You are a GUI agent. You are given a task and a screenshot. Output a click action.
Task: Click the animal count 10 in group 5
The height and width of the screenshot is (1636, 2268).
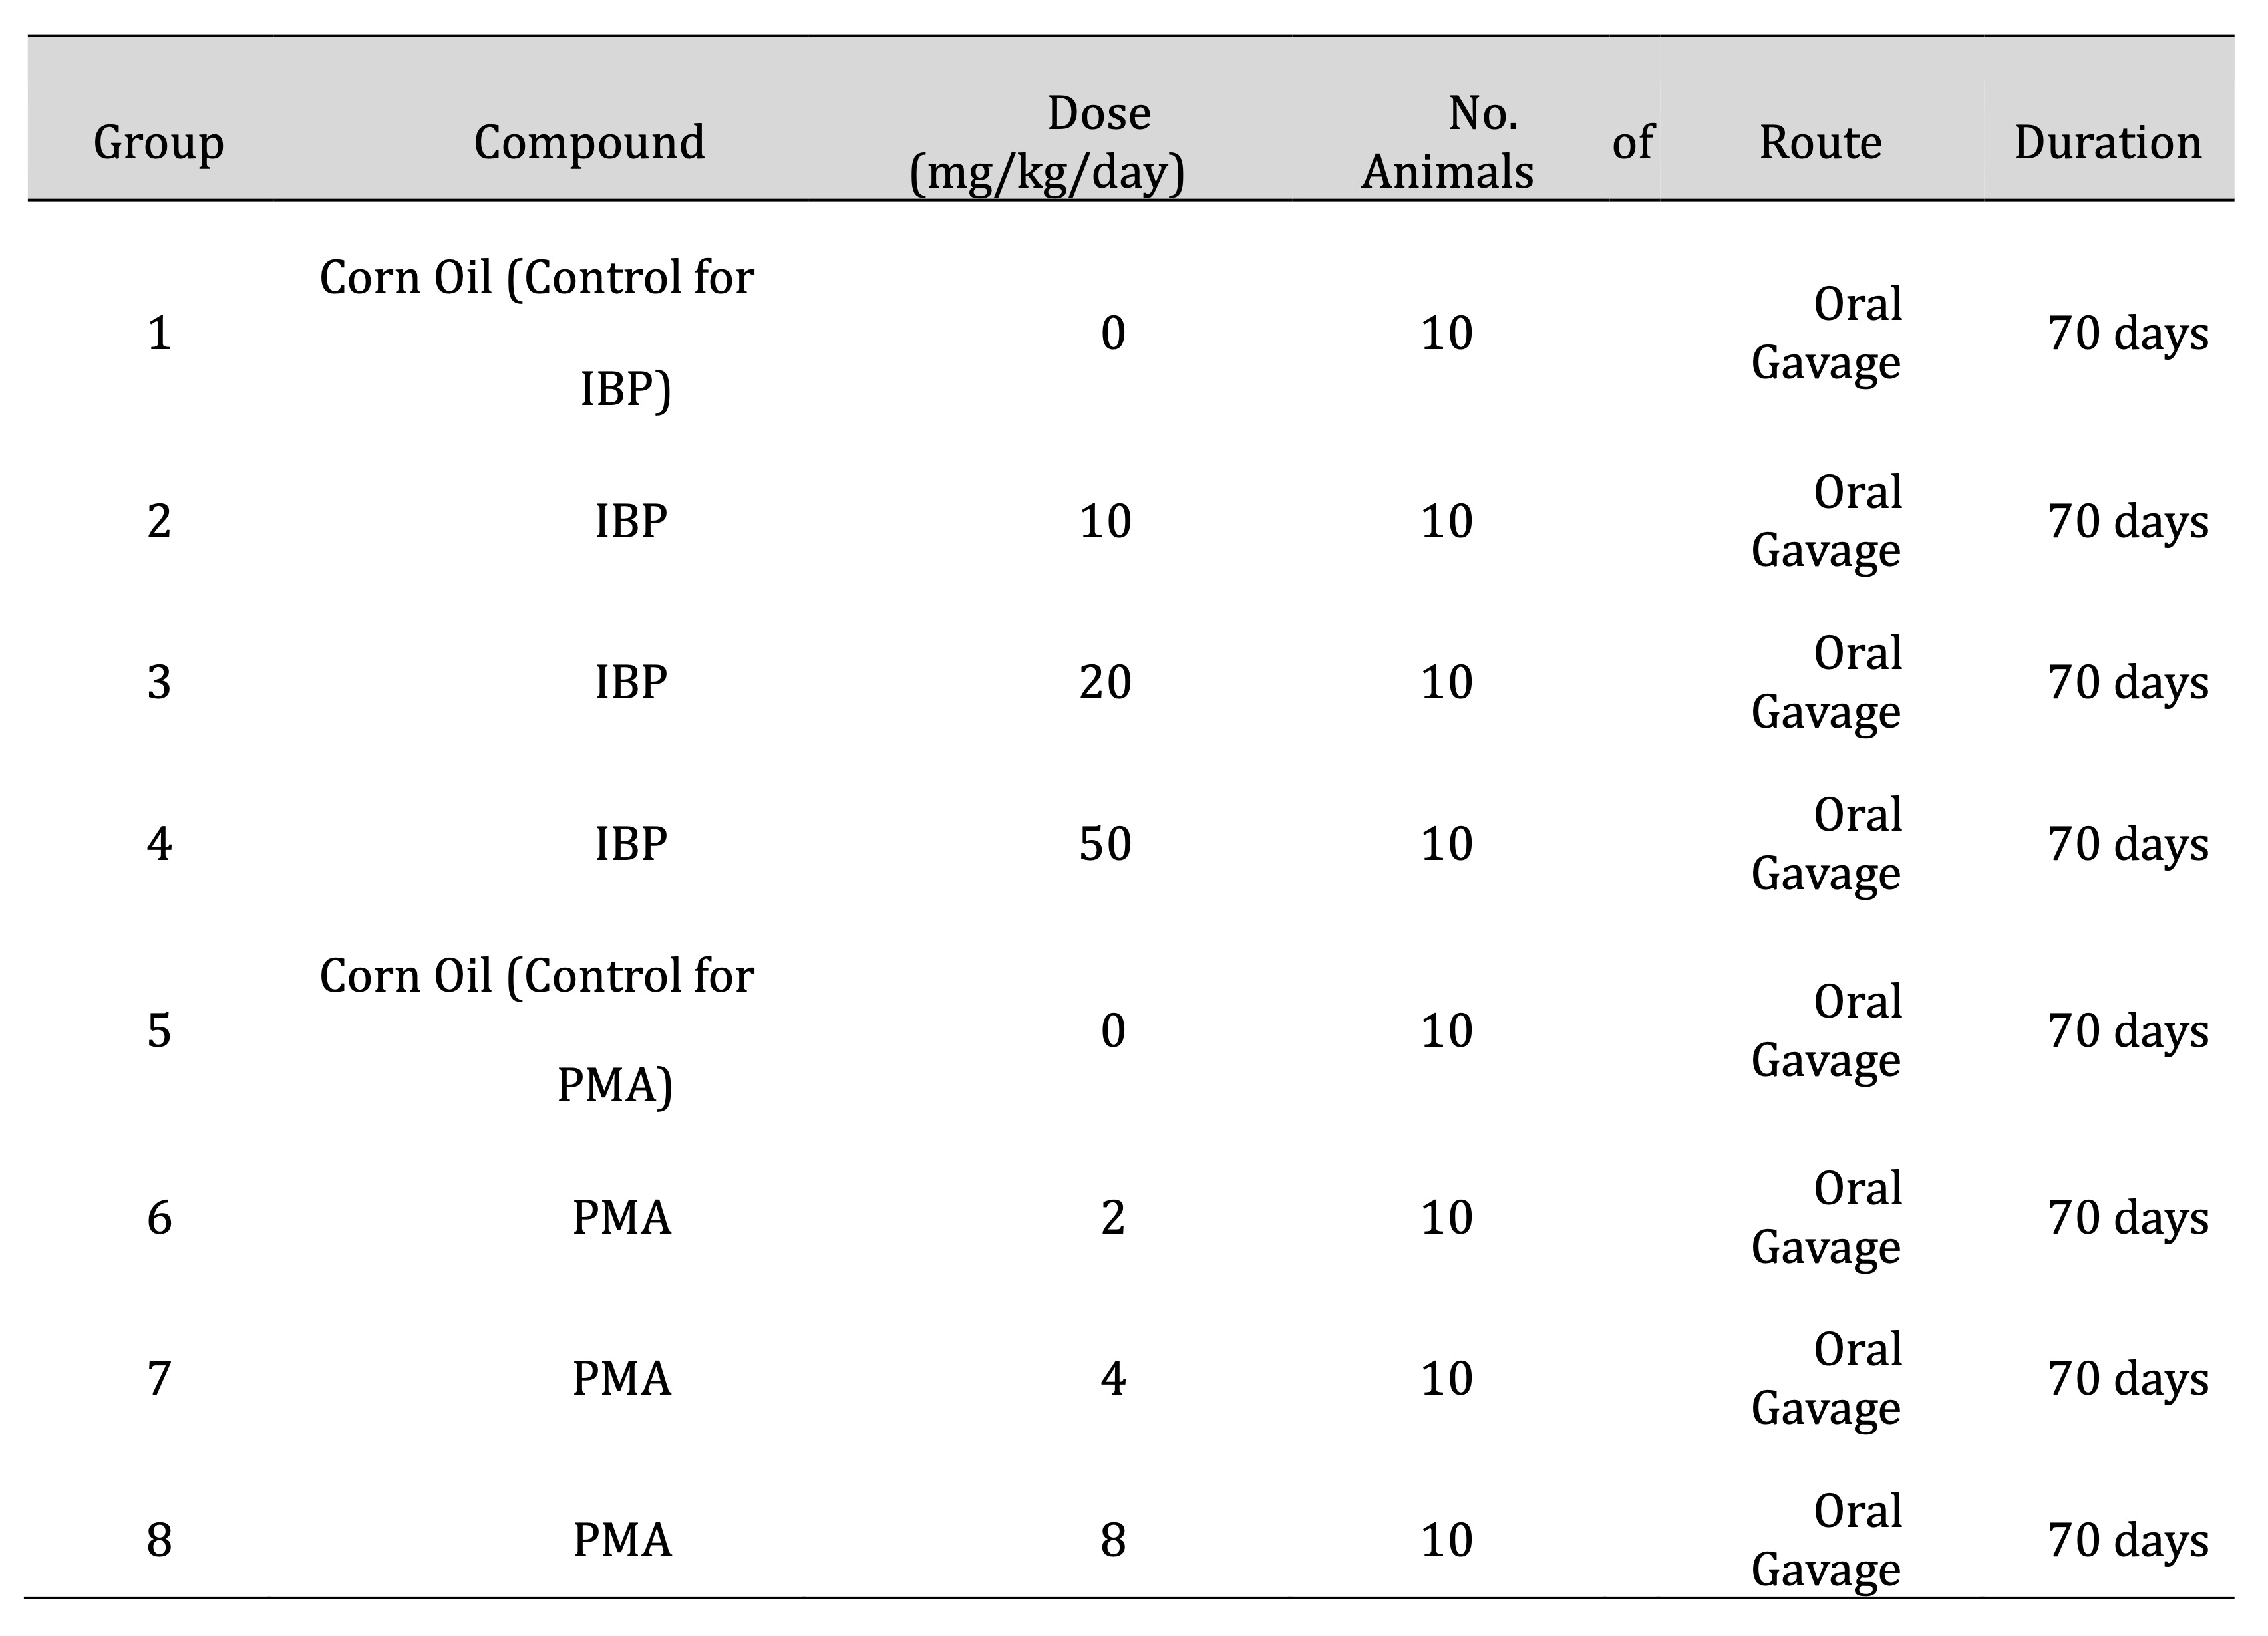coord(1447,1030)
